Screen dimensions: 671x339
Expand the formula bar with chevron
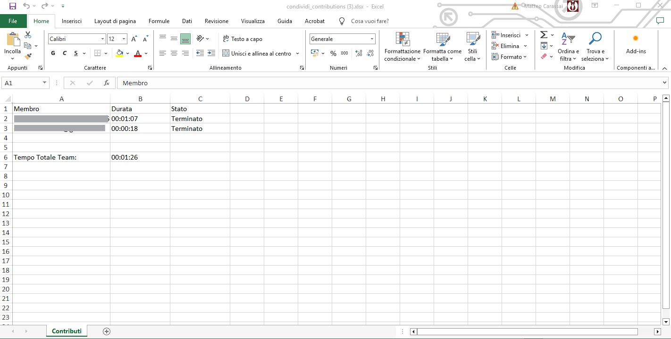[665, 83]
